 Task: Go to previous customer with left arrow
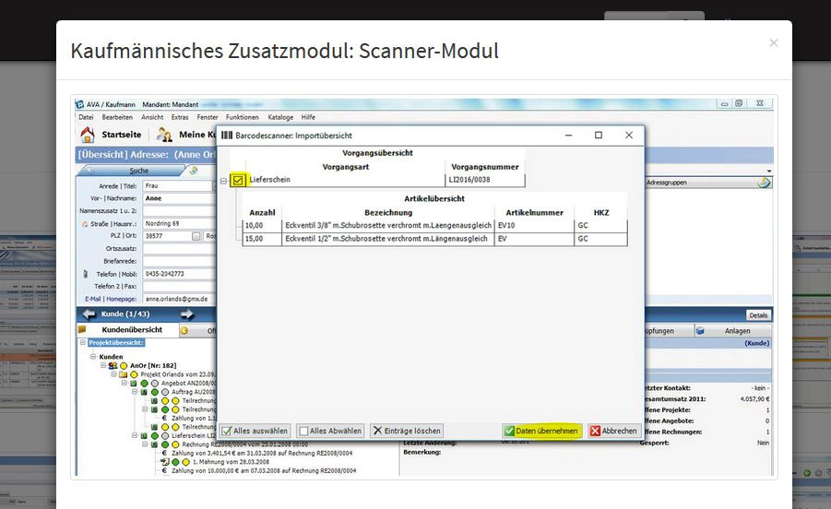tap(89, 314)
